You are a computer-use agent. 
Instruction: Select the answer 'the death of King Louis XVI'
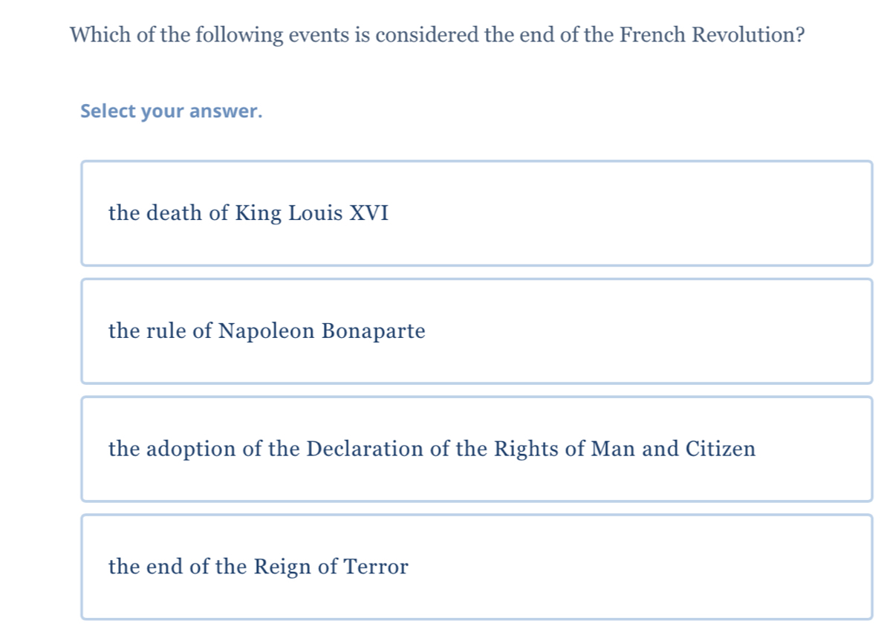pyautogui.click(x=248, y=213)
